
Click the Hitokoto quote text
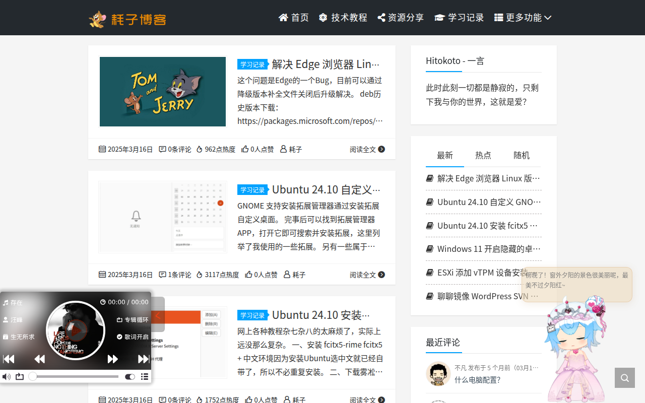pos(482,95)
